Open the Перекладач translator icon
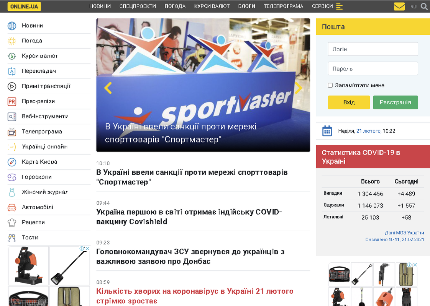Screen dimensions: 430x306 (12, 71)
